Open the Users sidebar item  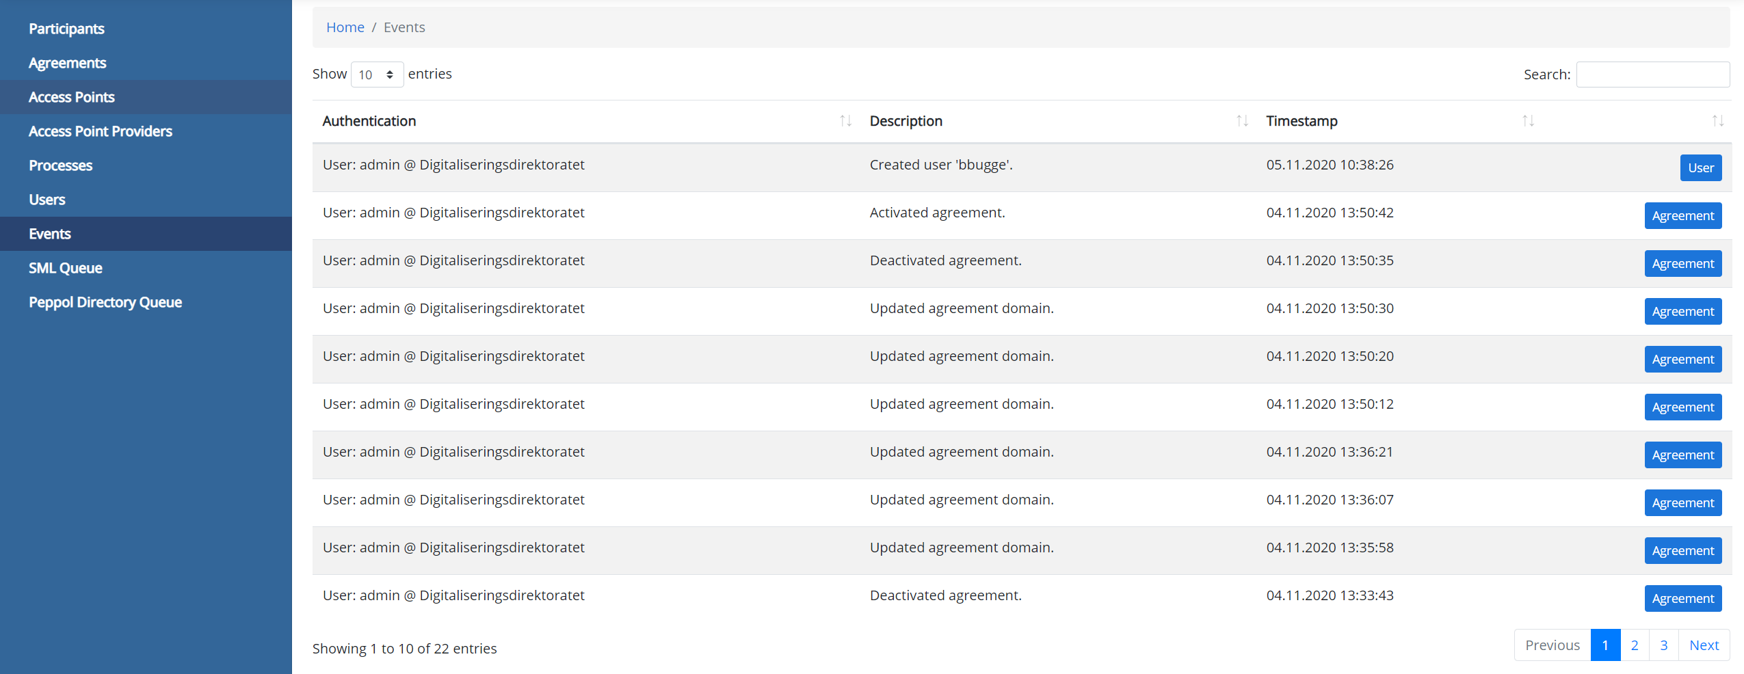pyautogui.click(x=47, y=200)
